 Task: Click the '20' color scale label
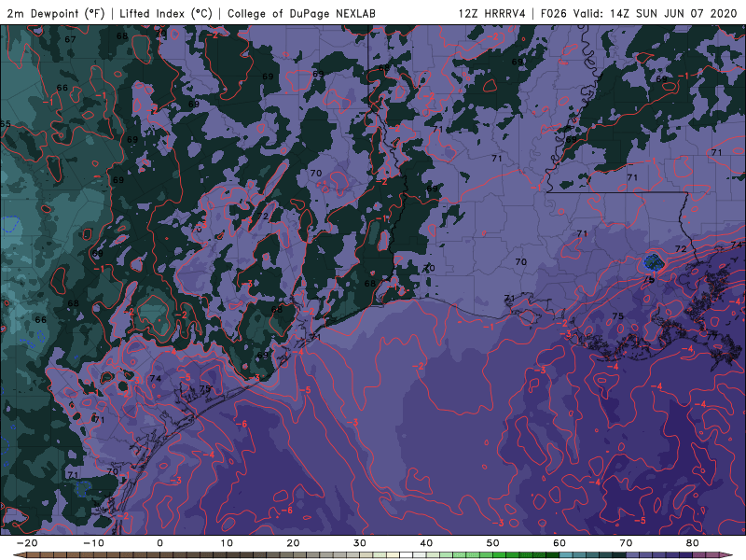click(293, 543)
